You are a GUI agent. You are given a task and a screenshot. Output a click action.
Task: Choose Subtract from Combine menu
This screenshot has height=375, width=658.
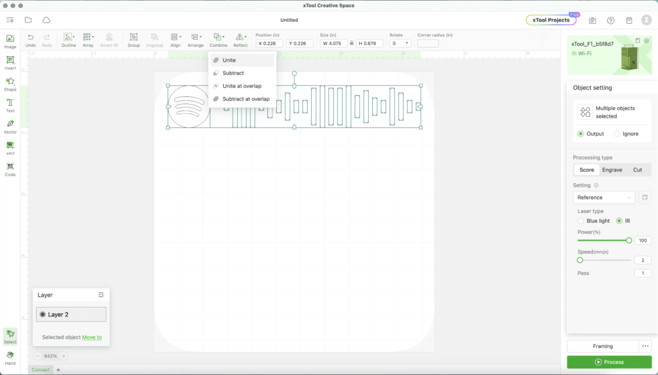242,73
